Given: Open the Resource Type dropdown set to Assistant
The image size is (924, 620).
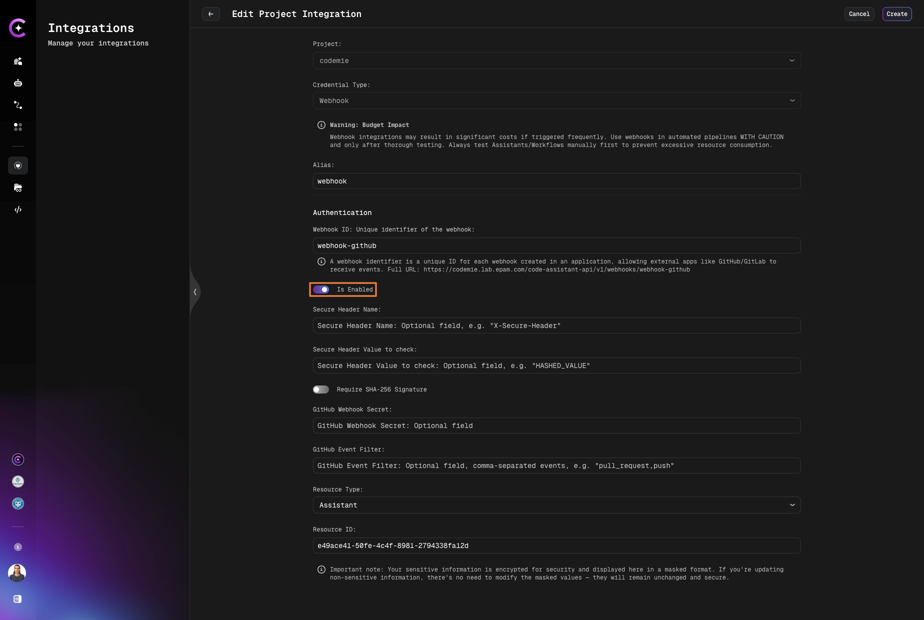Looking at the screenshot, I should click(556, 505).
